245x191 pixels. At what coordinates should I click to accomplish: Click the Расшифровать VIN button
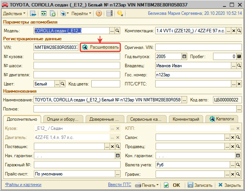tap(100, 47)
